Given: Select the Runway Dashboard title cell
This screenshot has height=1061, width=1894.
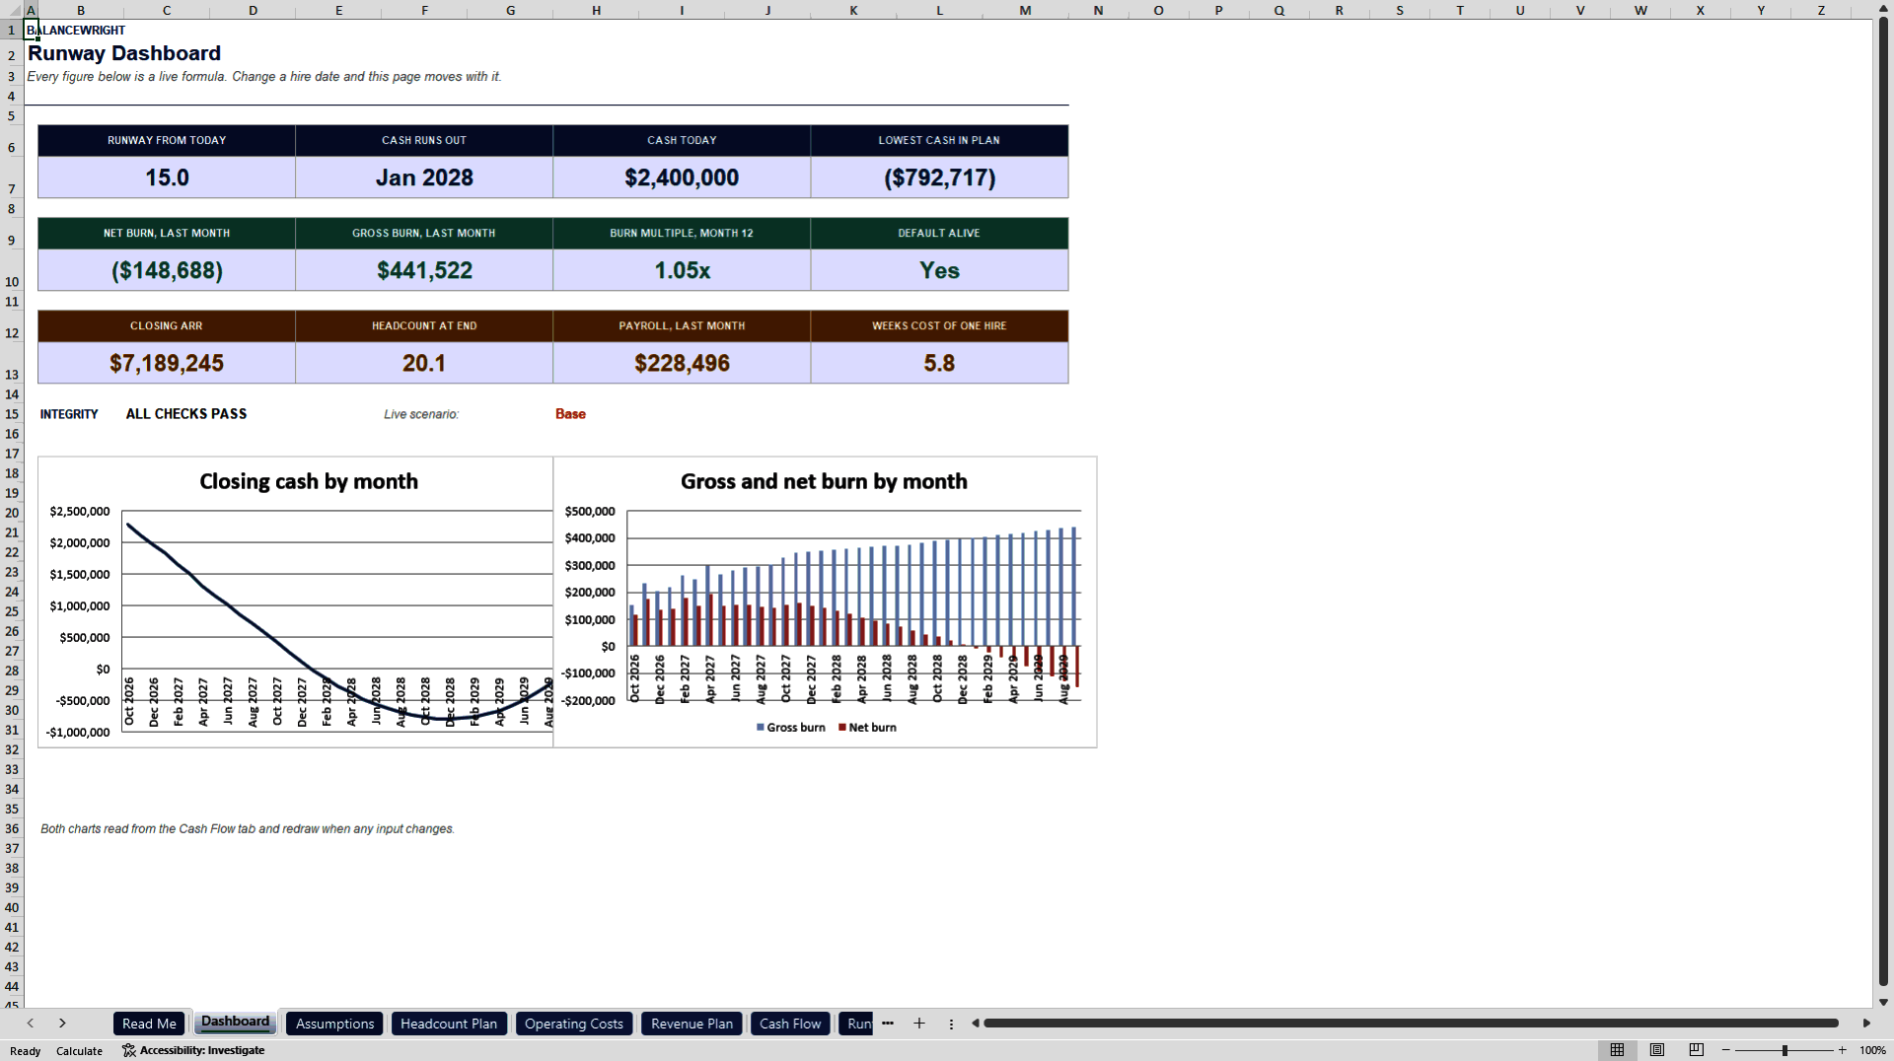Looking at the screenshot, I should click(x=124, y=53).
